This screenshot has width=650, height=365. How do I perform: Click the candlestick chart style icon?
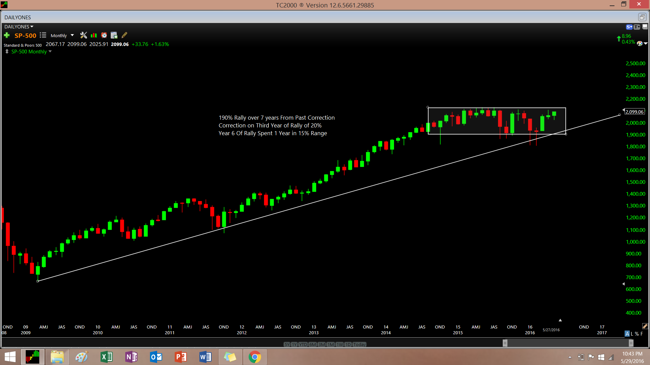[94, 35]
